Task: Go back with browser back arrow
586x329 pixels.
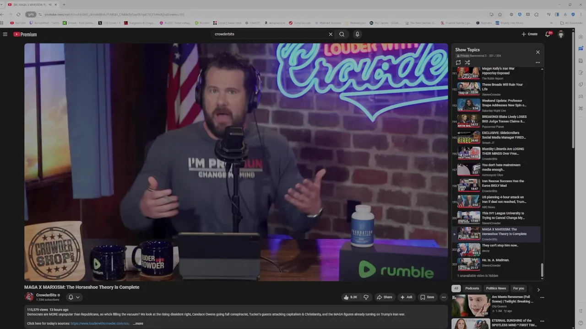Action: pos(3,14)
